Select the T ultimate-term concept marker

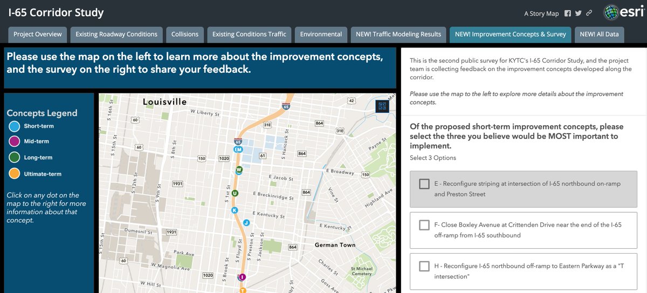(243, 290)
